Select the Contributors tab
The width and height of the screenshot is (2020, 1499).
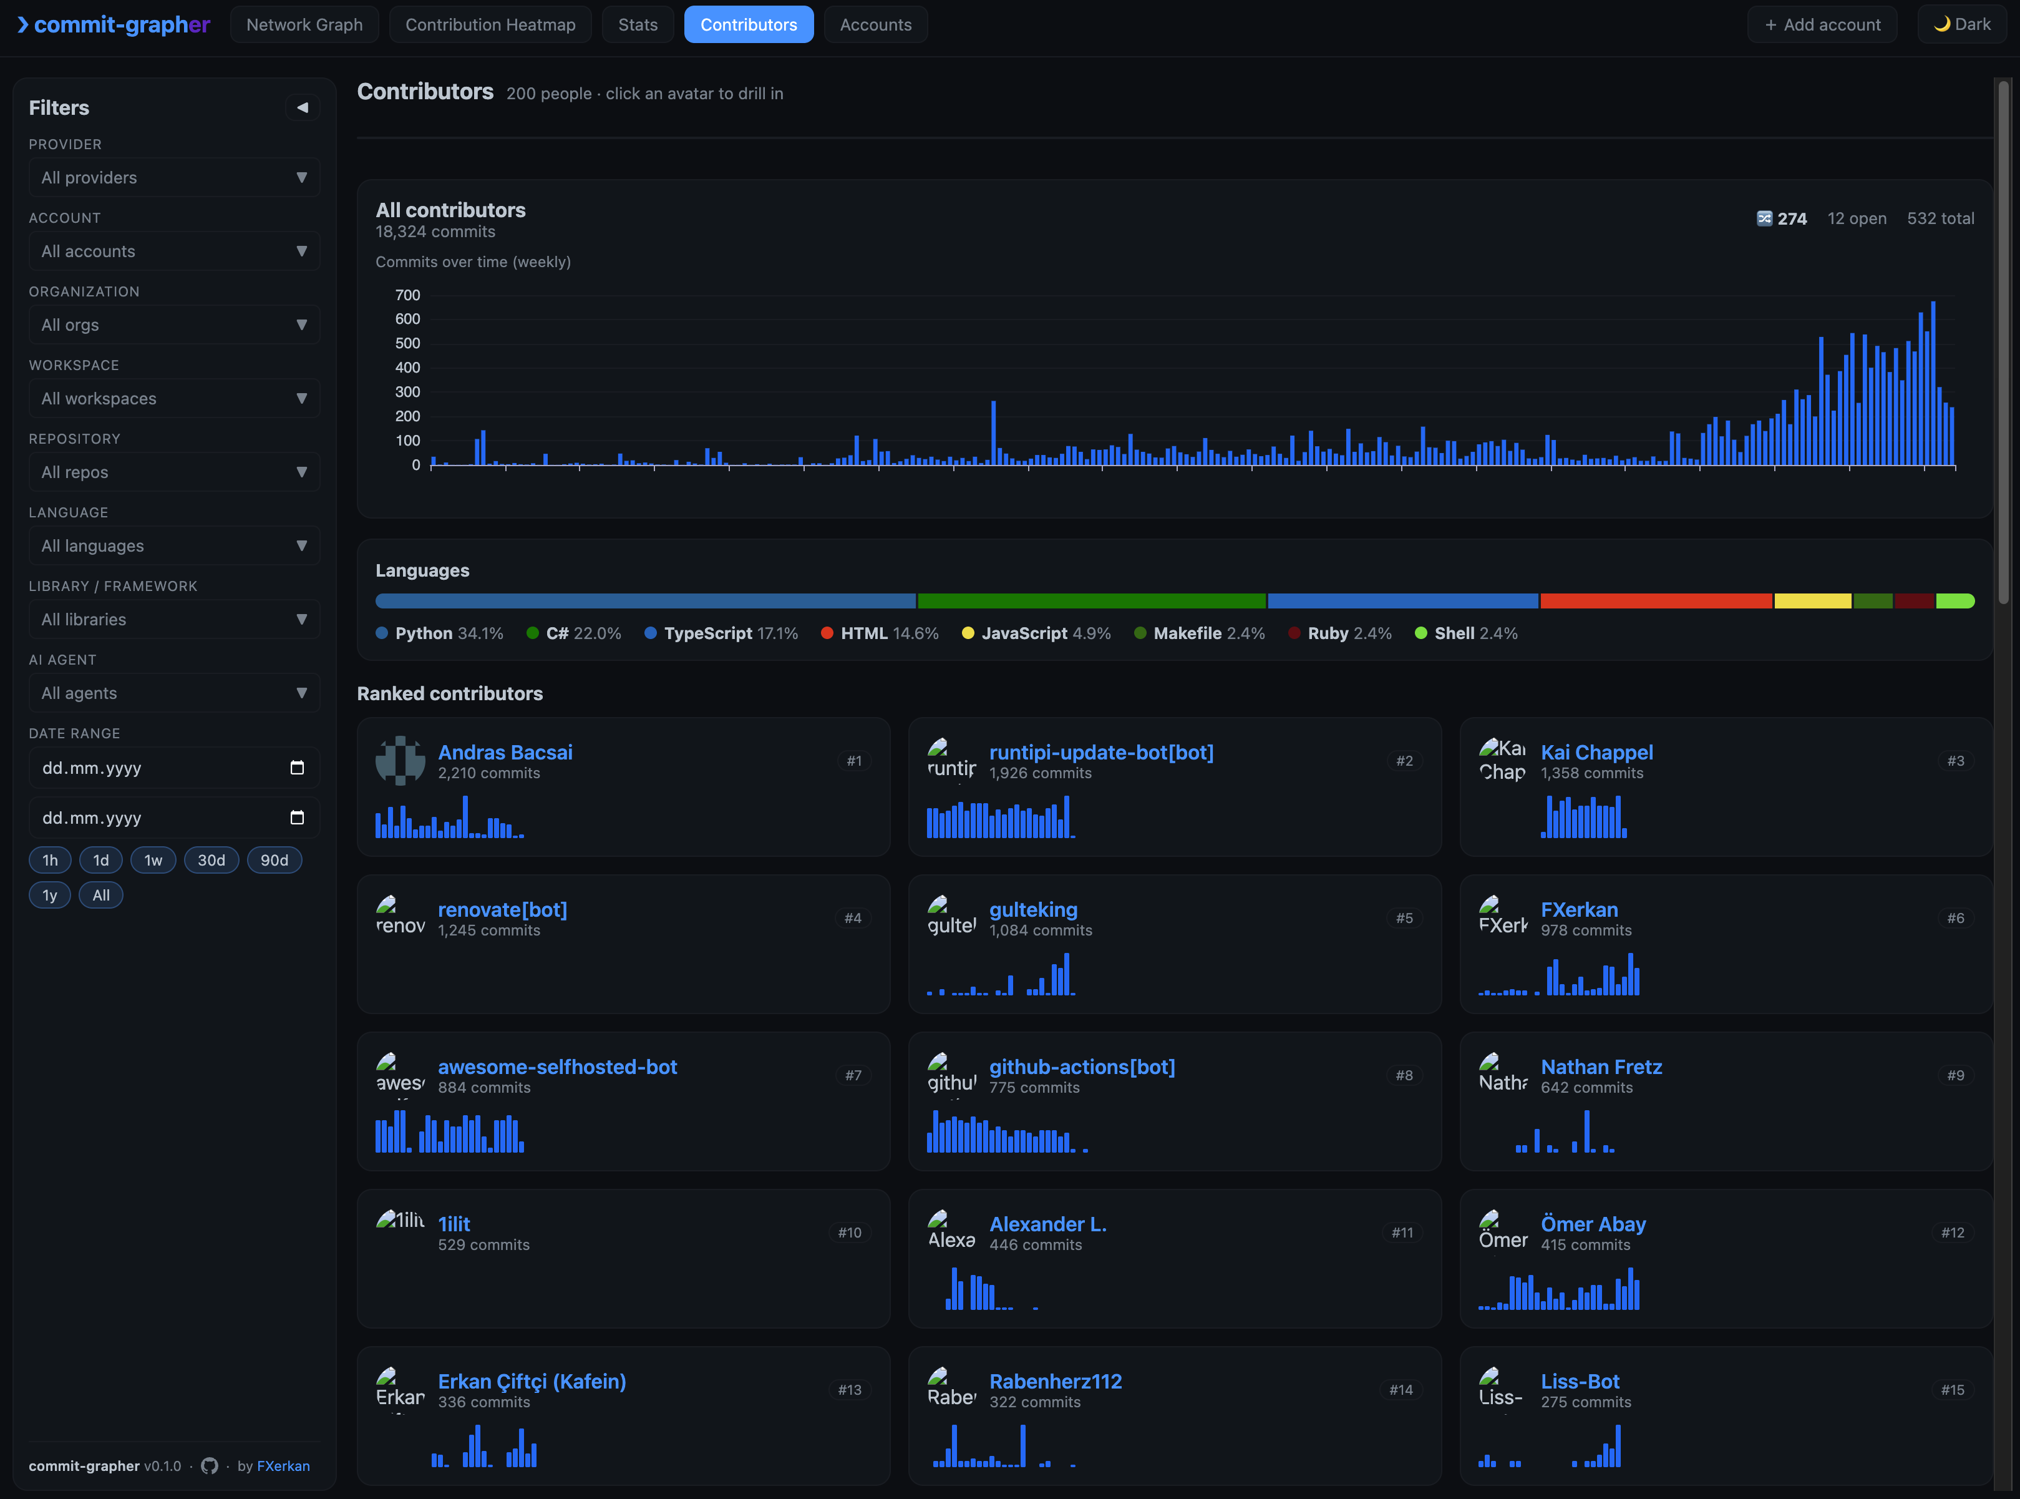point(749,24)
